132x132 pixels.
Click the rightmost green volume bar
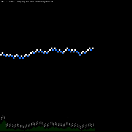(94, 130)
